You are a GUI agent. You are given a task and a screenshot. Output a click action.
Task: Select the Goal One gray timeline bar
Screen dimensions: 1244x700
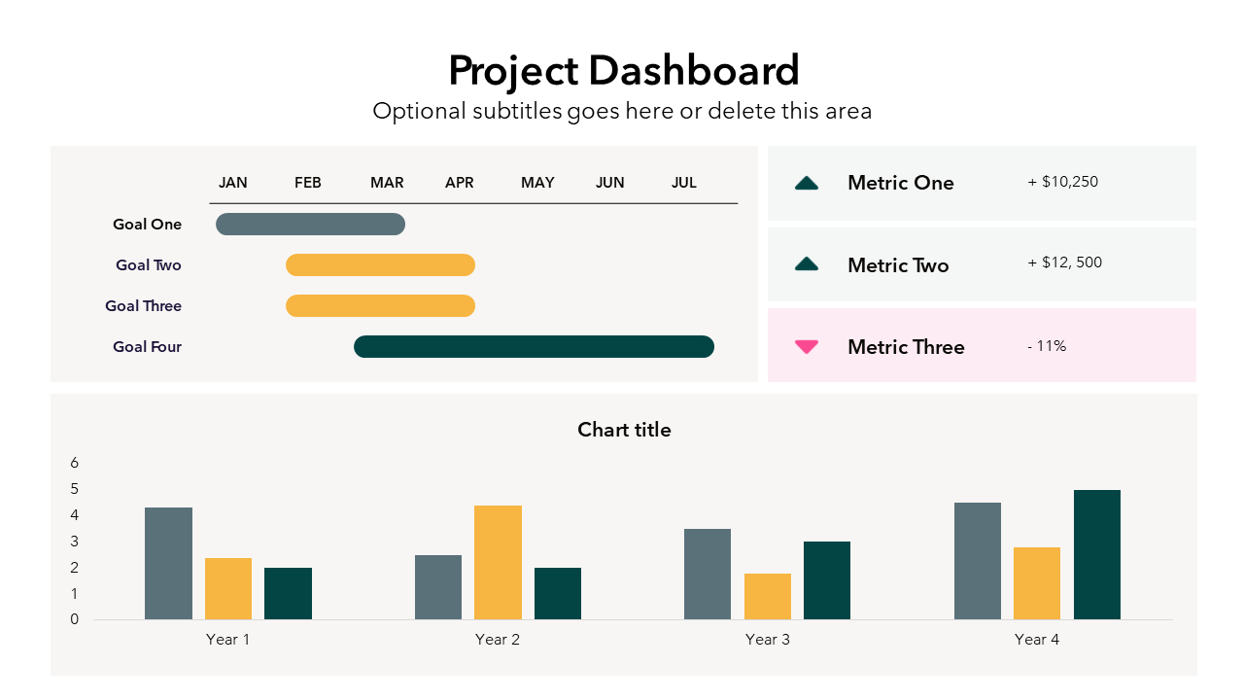[310, 225]
